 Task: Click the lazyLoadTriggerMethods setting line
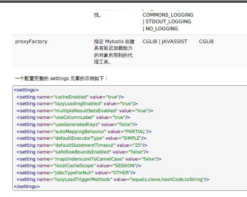[x=113, y=179]
